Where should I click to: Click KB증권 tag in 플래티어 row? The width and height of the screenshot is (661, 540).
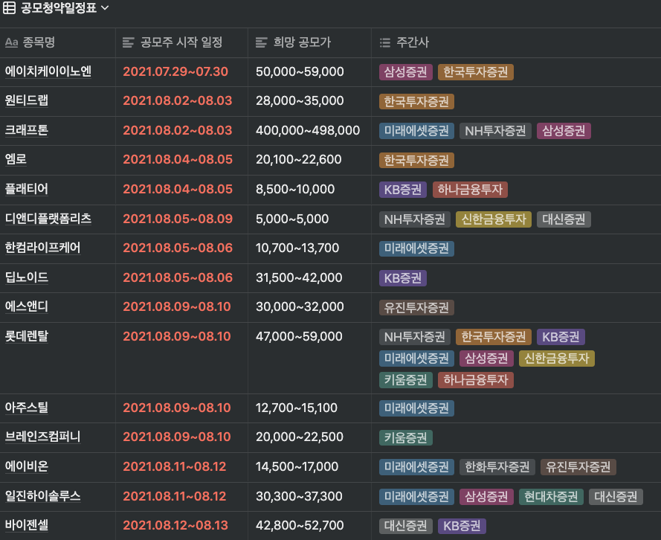pos(402,190)
